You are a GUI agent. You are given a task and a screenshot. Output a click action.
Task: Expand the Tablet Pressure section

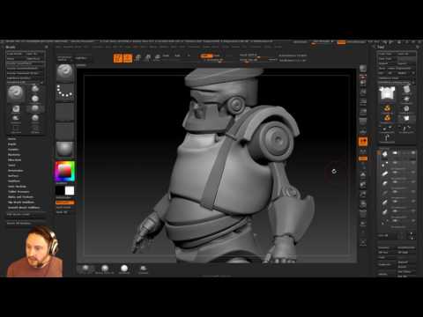coord(19,192)
